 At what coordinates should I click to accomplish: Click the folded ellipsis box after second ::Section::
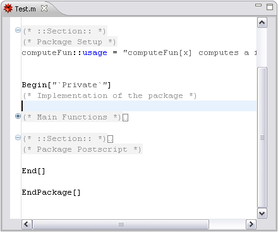[x=110, y=139]
